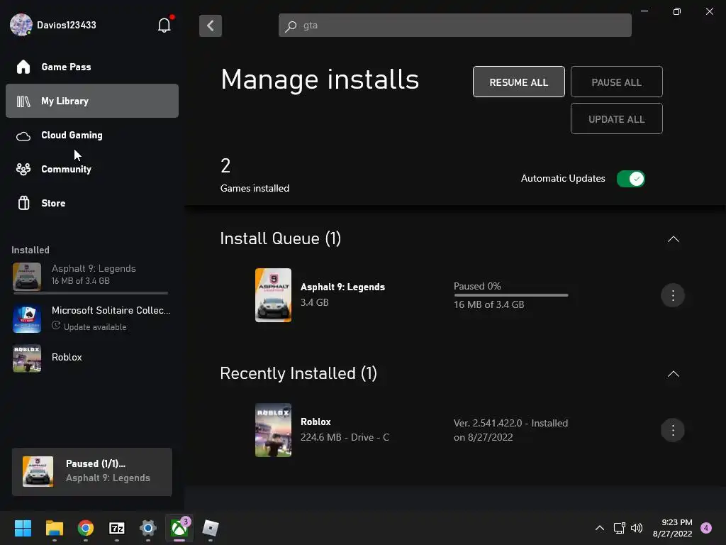726x545 pixels.
Task: Click the 'Paused 0%' status text
Action: point(477,286)
